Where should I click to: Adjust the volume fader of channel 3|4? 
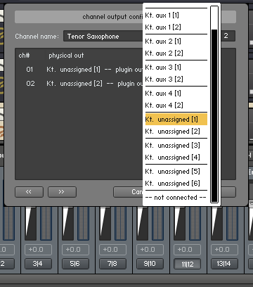tap(30, 223)
